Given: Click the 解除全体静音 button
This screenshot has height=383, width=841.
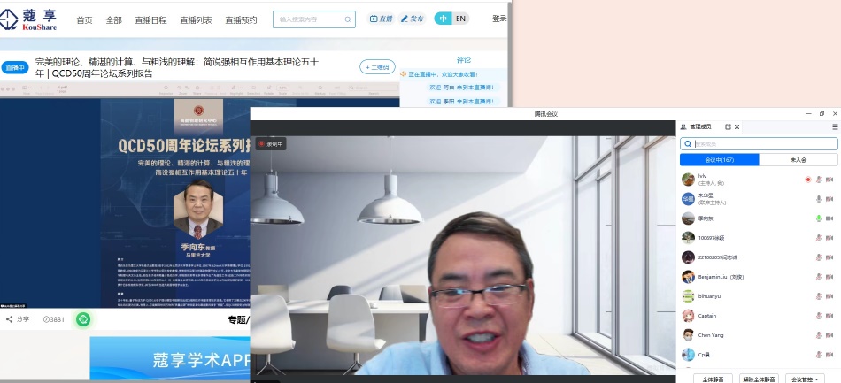Looking at the screenshot, I should pos(760,378).
